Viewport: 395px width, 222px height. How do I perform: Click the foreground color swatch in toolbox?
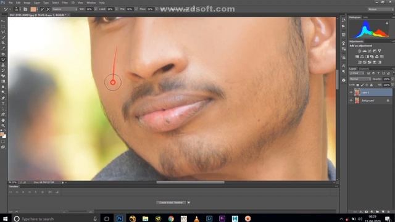(2, 134)
